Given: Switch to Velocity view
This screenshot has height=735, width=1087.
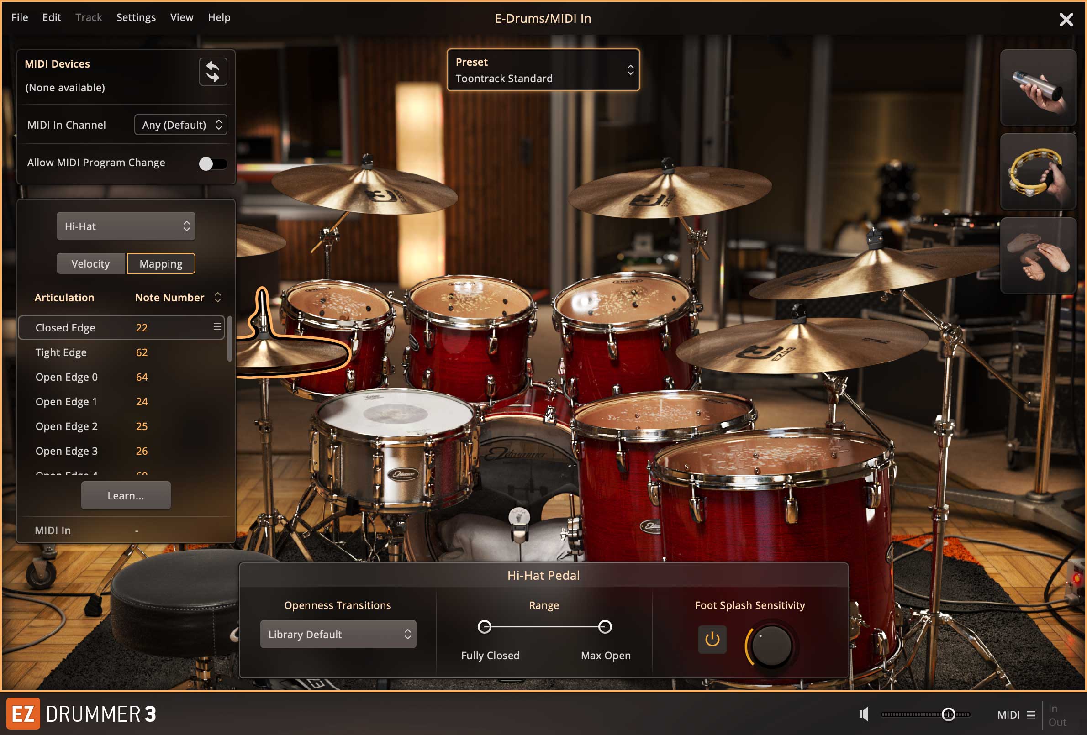Looking at the screenshot, I should 91,264.
